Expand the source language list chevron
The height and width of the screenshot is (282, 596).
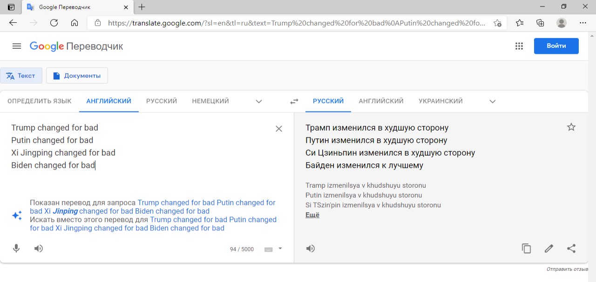point(259,101)
